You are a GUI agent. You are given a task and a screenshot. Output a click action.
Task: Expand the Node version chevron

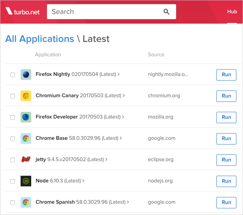(x=83, y=181)
